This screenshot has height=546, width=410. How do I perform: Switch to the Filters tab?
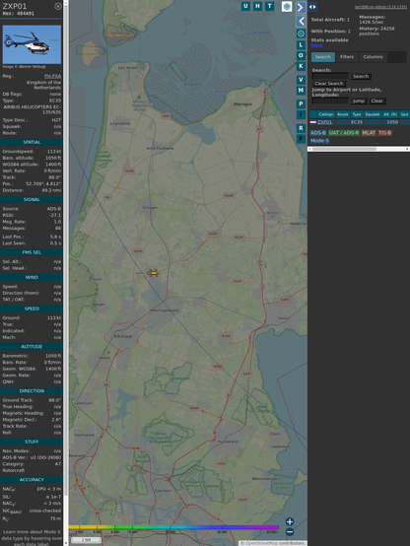[347, 57]
